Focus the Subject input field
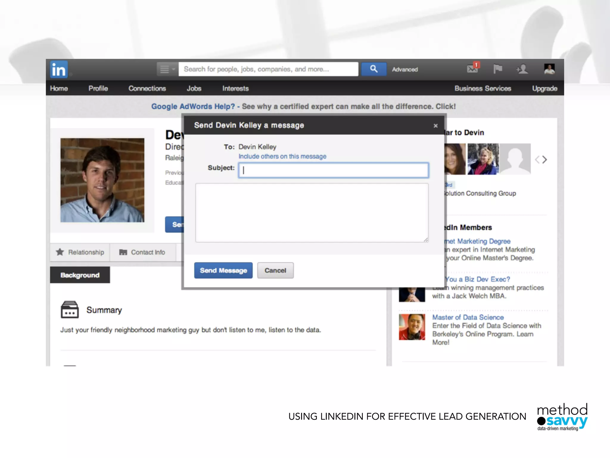610x458 pixels. click(x=333, y=170)
